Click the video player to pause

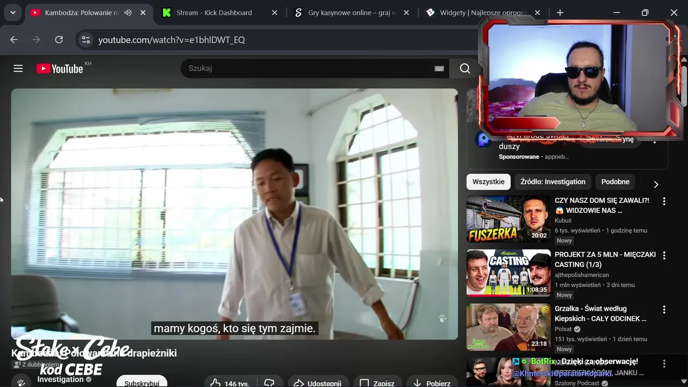tap(234, 214)
